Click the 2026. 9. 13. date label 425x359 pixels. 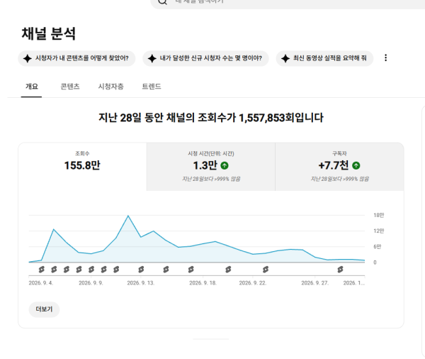[x=141, y=283]
